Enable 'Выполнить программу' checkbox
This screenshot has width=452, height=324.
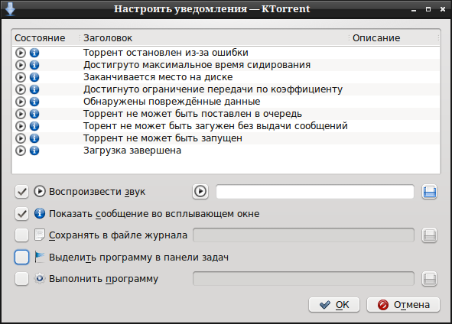(x=21, y=279)
